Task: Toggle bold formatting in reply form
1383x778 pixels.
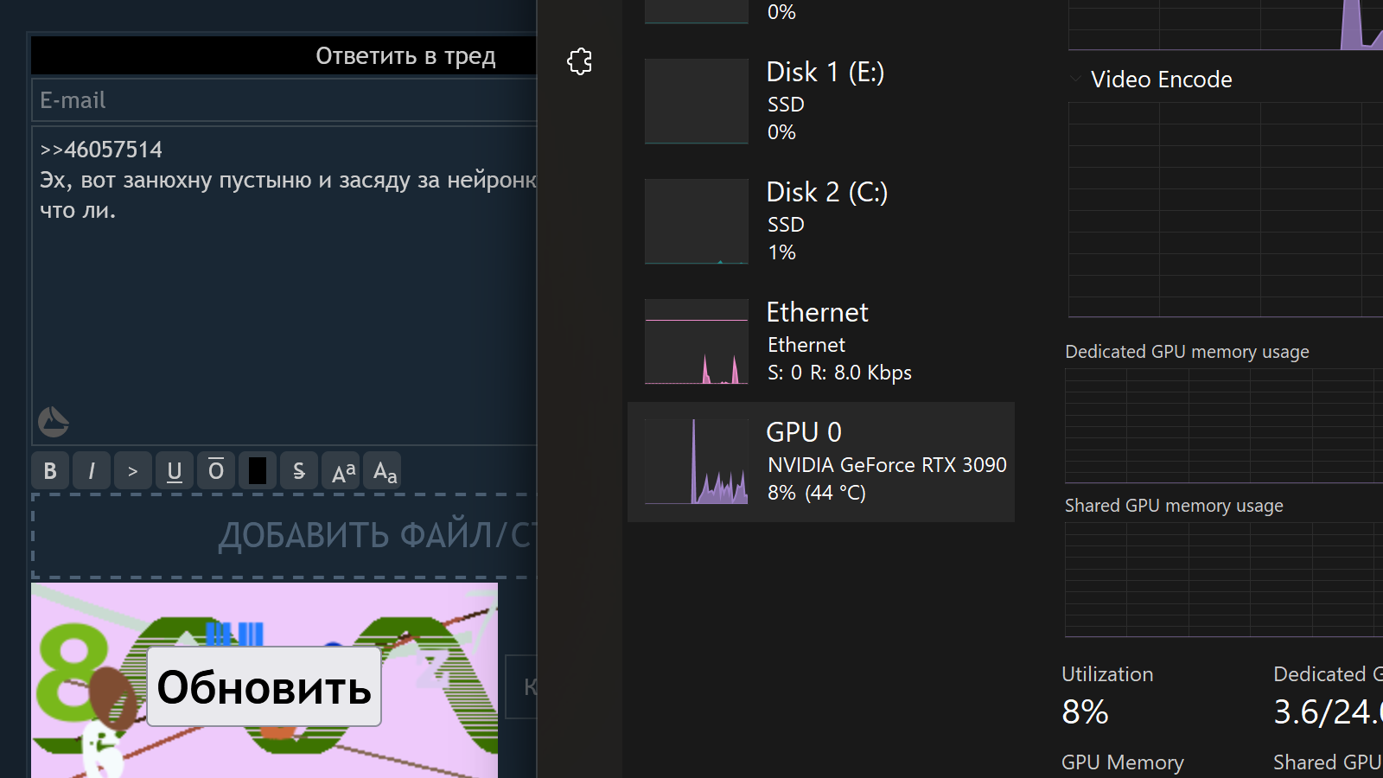Action: point(50,471)
